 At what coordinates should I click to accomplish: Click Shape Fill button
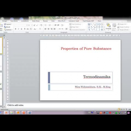pos(122,24)
